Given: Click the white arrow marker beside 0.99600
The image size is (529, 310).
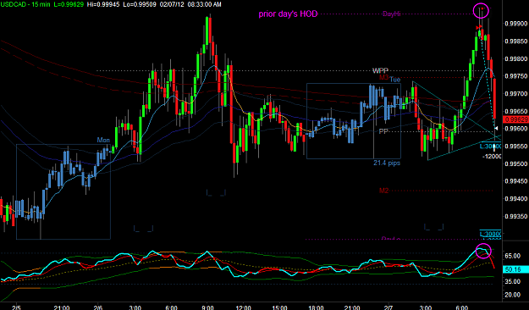Looking at the screenshot, I should click(x=496, y=128).
